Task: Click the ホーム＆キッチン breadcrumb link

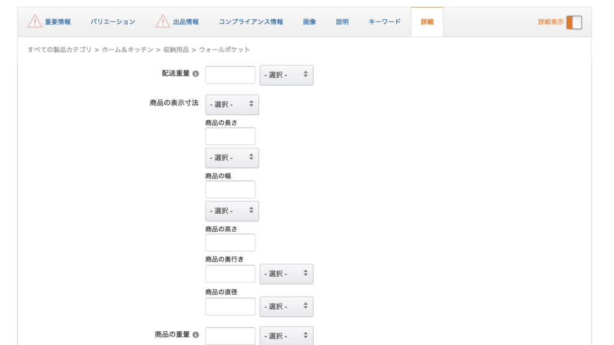Action: (x=127, y=50)
